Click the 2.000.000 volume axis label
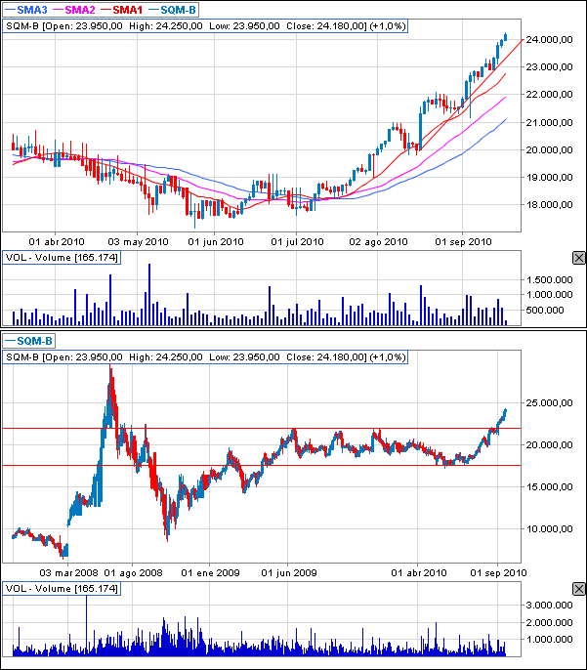Viewport: 587px width, 670px height. 549,622
